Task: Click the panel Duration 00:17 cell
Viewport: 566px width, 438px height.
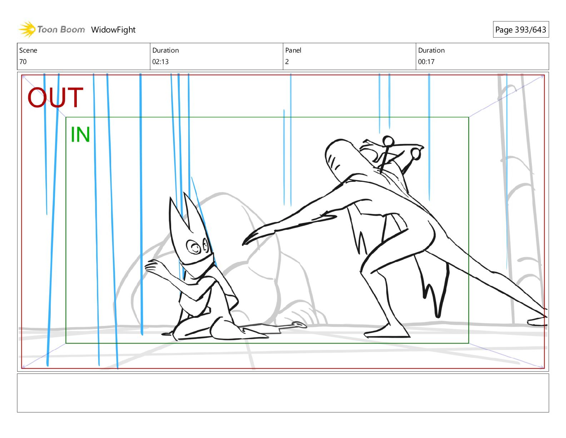Action: click(482, 56)
